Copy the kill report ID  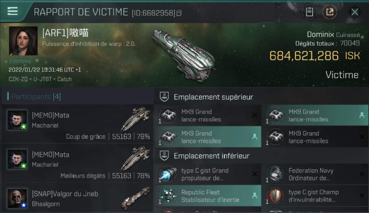coord(179,13)
